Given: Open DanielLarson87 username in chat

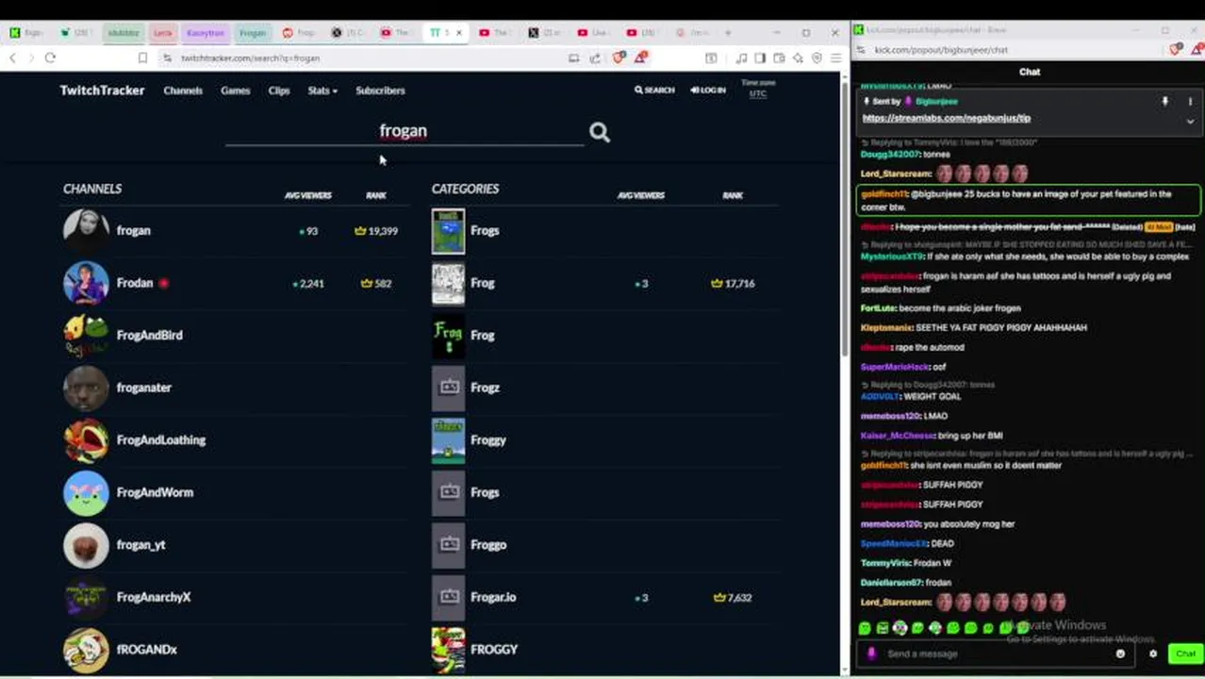Looking at the screenshot, I should 891,583.
